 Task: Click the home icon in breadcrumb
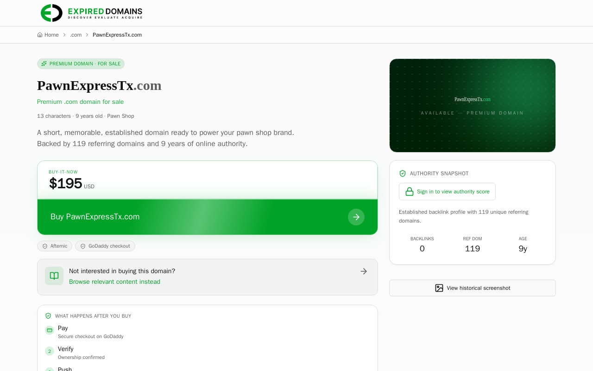[x=40, y=35]
